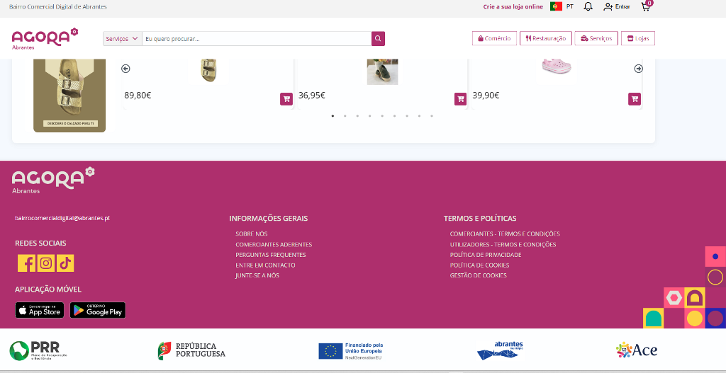Screen dimensions: 726x373
Task: Click the magnifier search button
Action: (378, 39)
